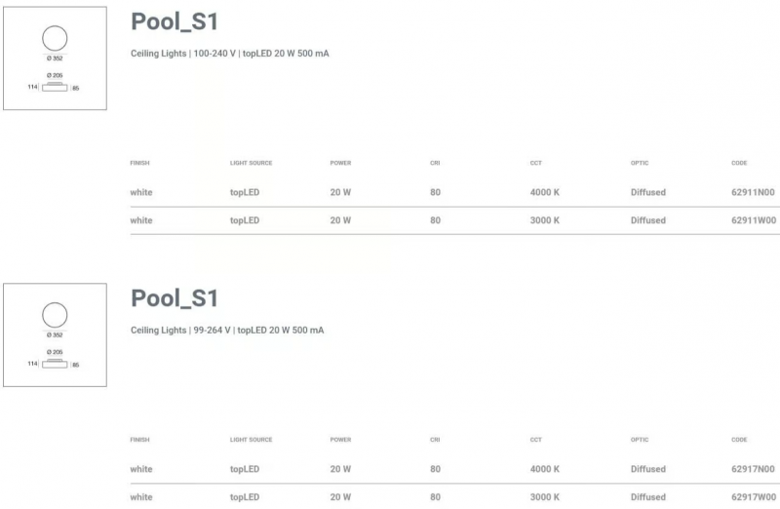Select product code 62917N00

click(753, 469)
